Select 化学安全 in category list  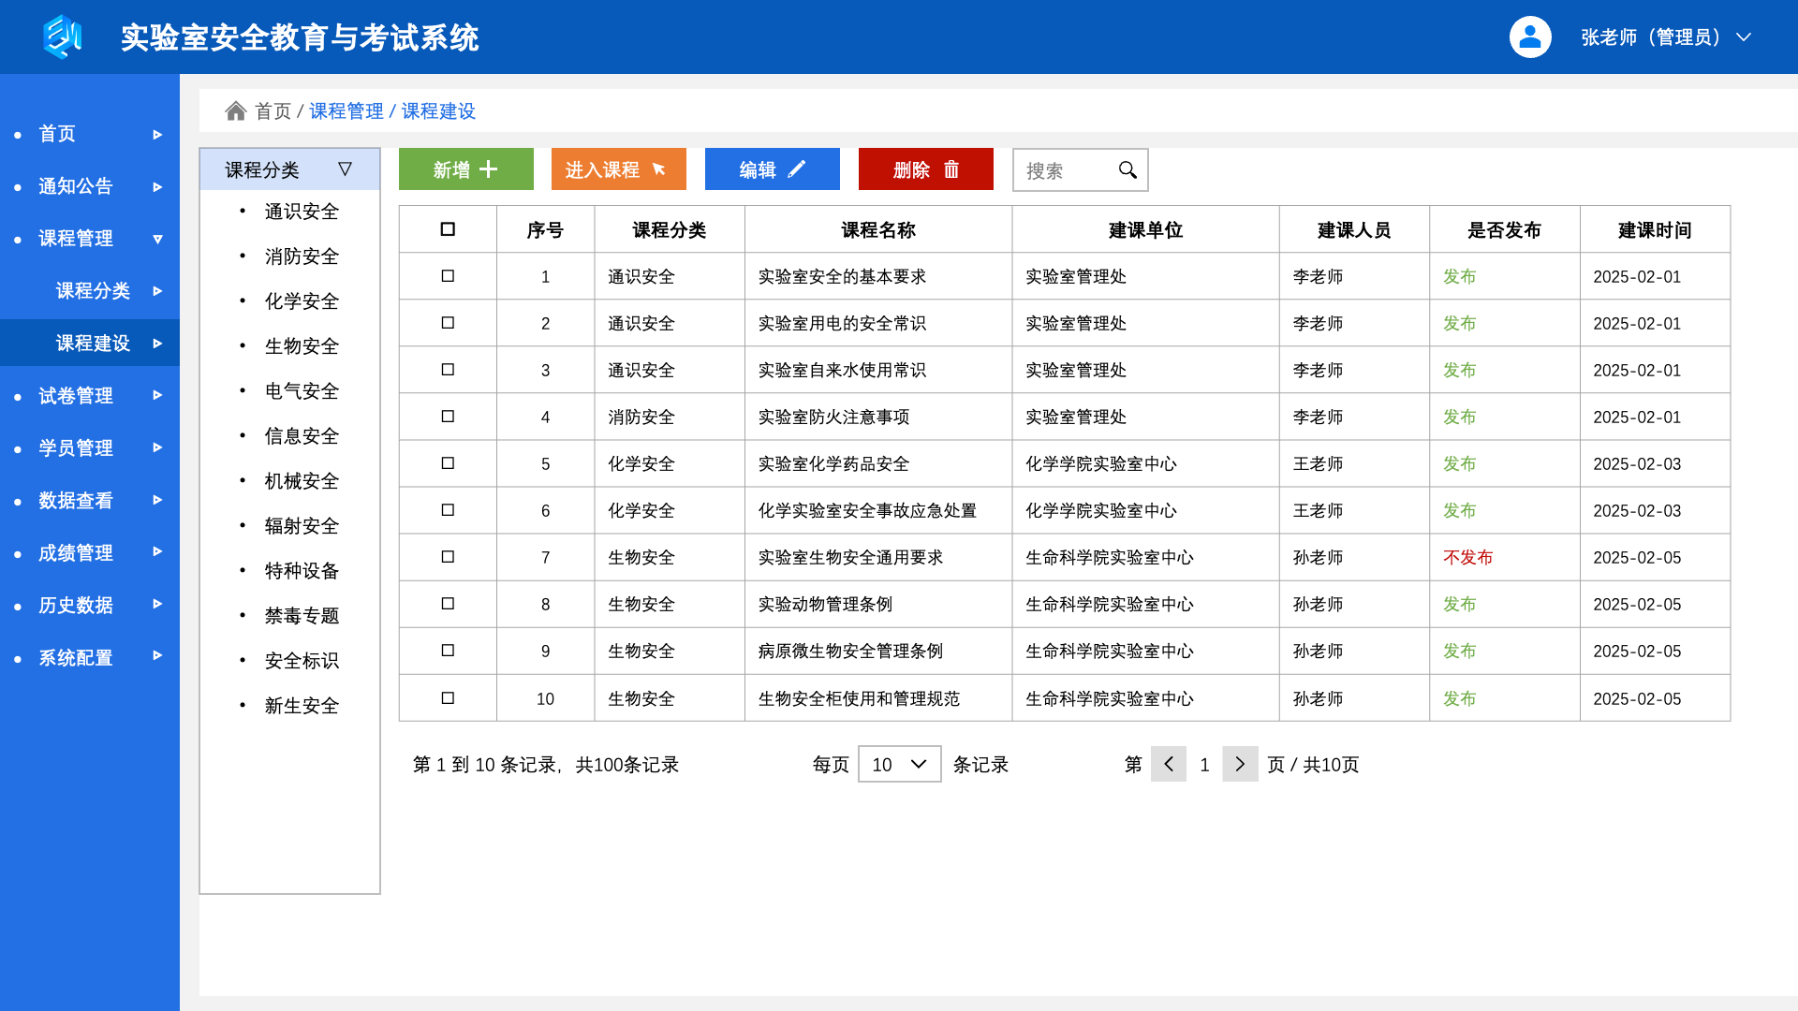(302, 301)
